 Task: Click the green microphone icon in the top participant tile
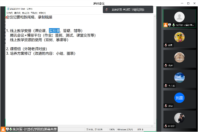[174, 25]
